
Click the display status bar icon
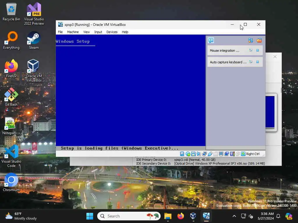pyautogui.click(x=221, y=154)
